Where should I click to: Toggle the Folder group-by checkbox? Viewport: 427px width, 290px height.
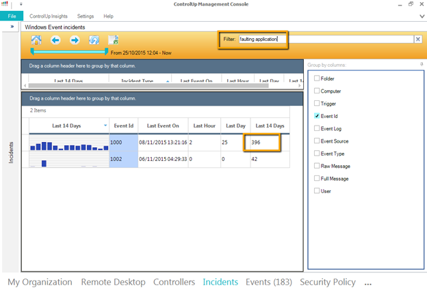(x=317, y=78)
